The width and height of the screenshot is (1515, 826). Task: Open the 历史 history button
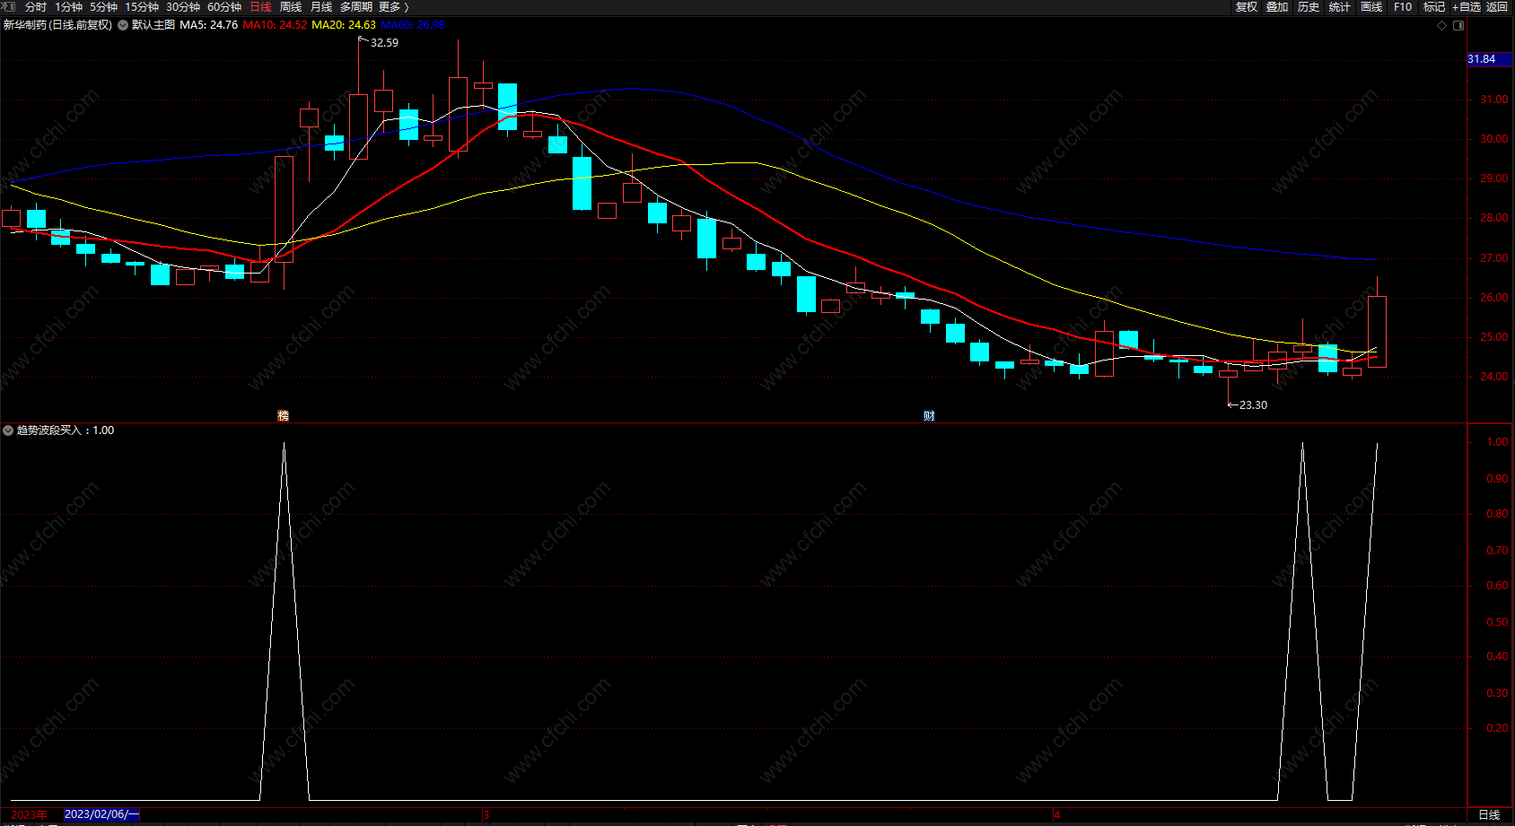point(1309,7)
